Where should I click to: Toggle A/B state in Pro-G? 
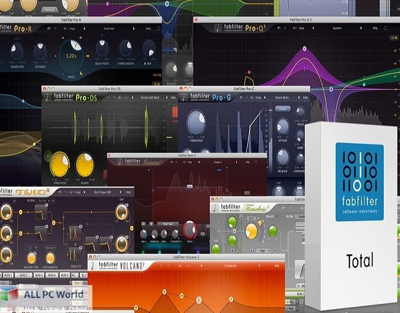pos(252,98)
